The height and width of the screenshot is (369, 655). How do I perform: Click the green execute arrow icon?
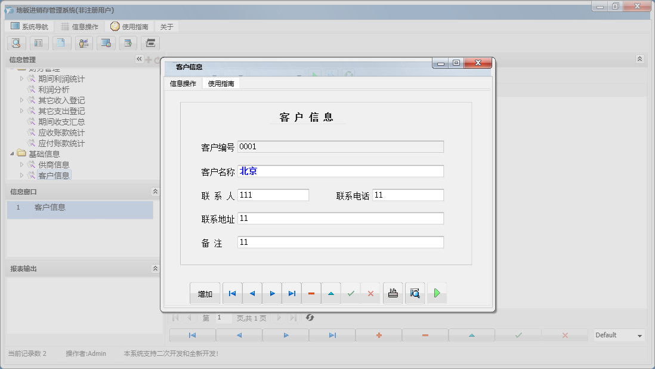pyautogui.click(x=437, y=293)
